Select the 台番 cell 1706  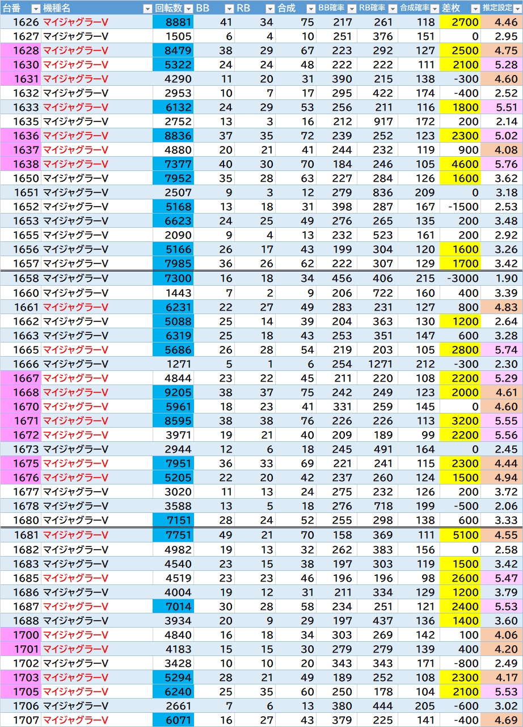point(20,706)
